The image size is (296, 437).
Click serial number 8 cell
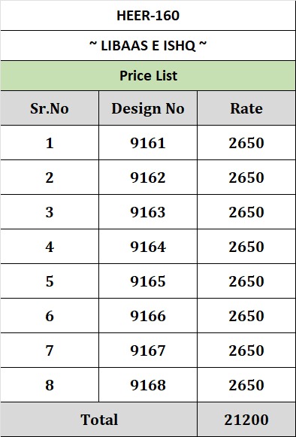coord(50,384)
